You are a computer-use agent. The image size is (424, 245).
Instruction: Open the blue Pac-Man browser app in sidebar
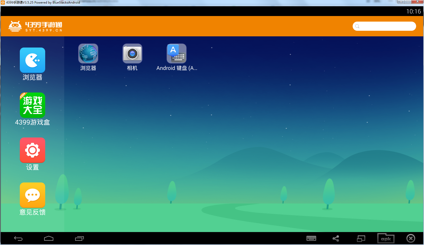[32, 60]
